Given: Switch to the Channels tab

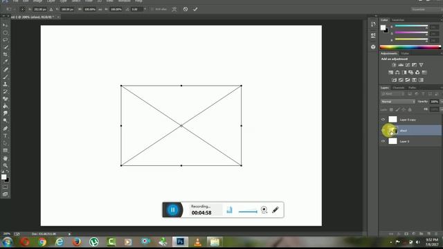Looking at the screenshot, I should coord(399,88).
